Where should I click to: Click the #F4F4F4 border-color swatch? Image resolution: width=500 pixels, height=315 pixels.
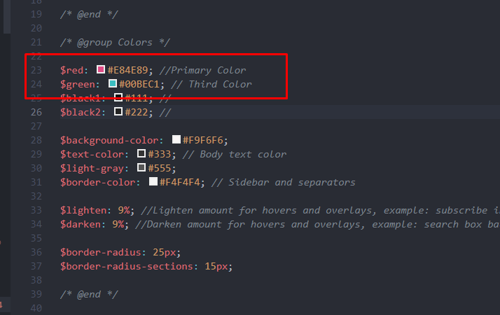pyautogui.click(x=153, y=182)
